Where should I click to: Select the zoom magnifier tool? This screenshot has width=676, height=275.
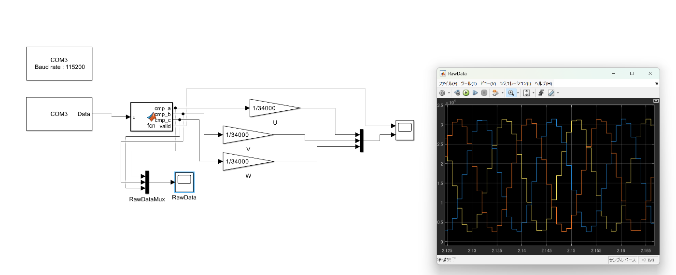point(511,92)
